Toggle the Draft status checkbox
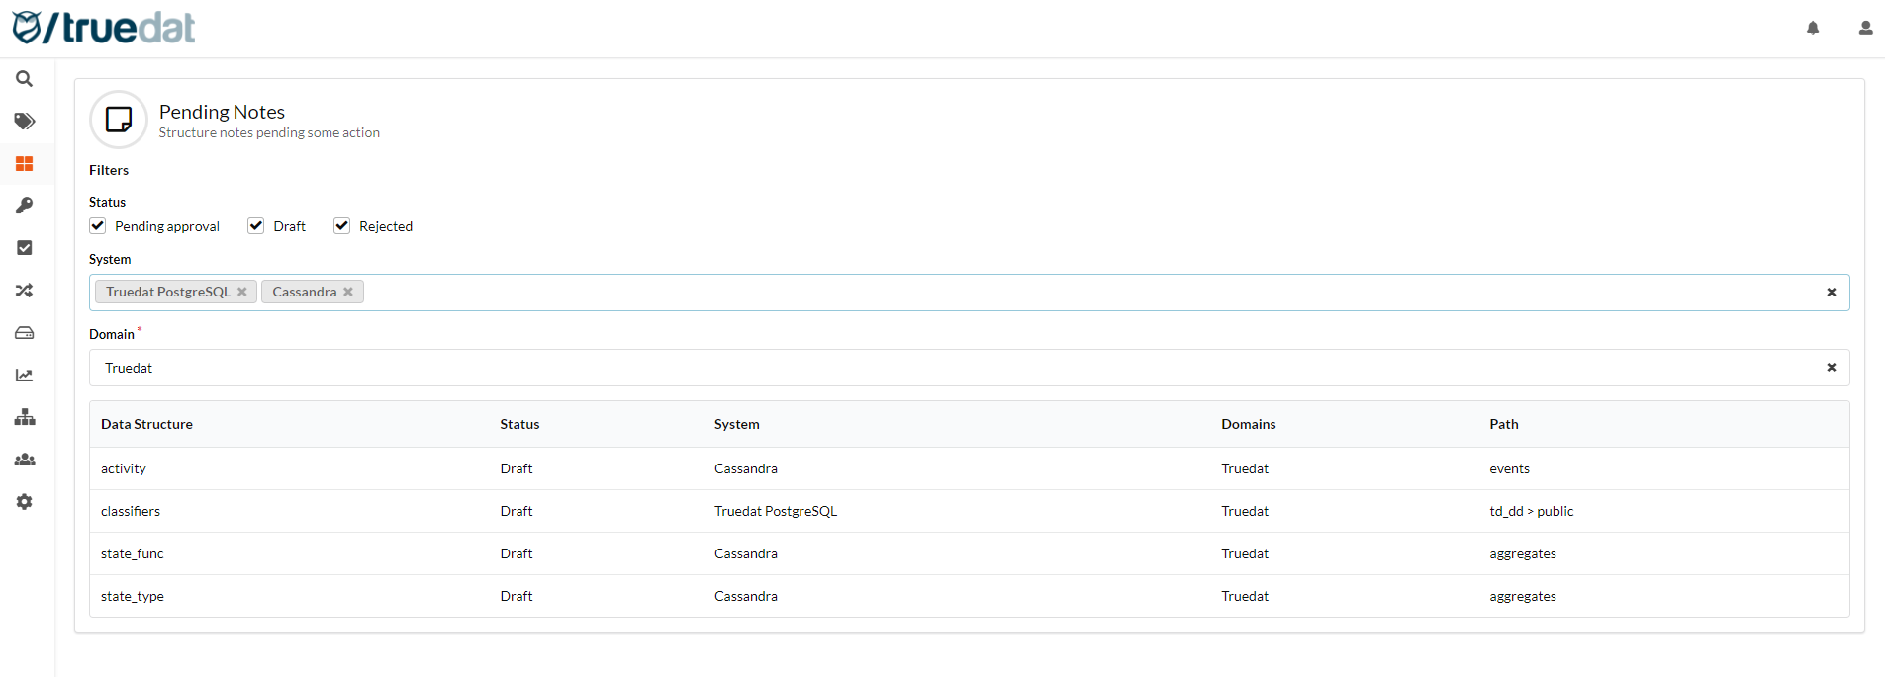 (256, 226)
